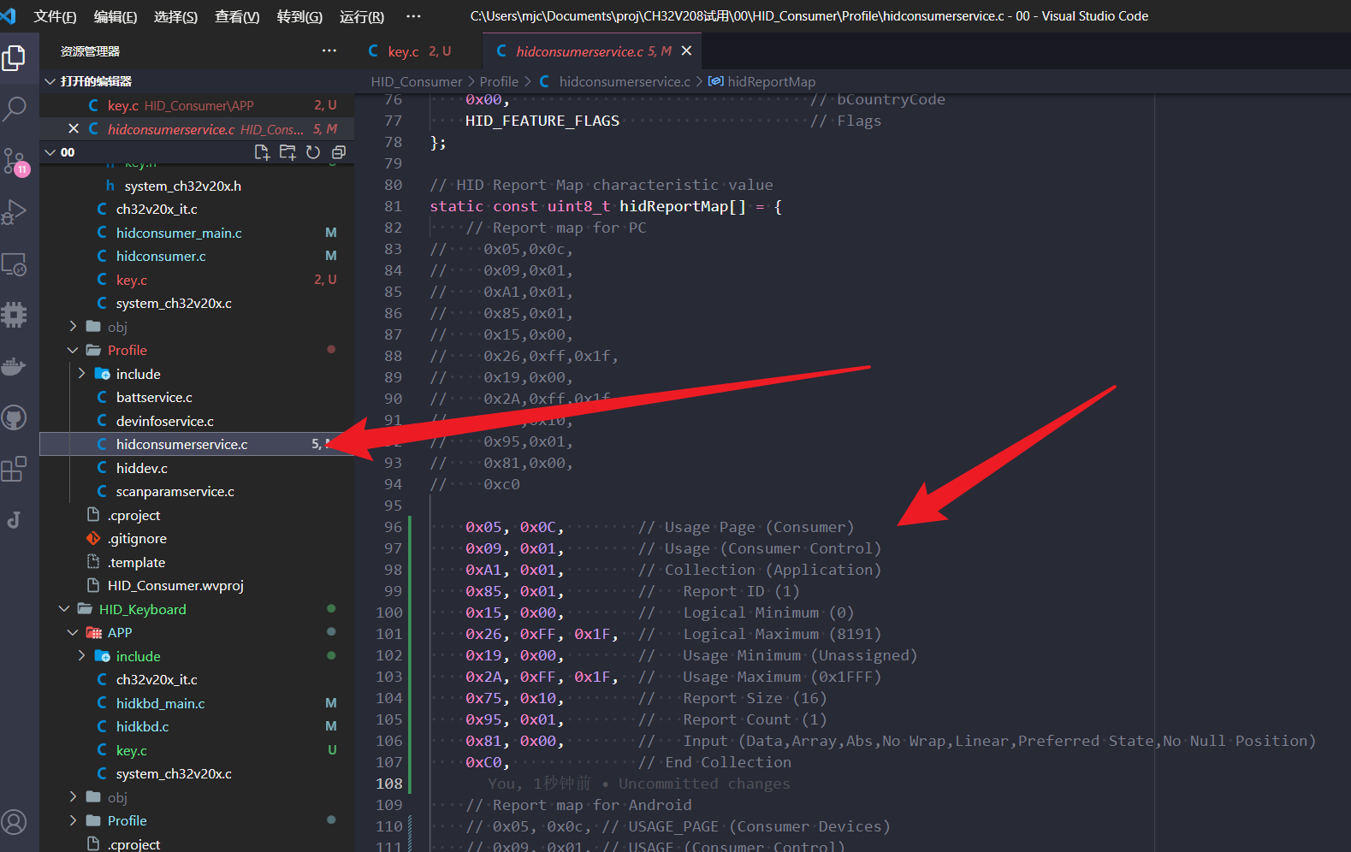
Task: Open the Go menu (转到)
Action: click(299, 16)
